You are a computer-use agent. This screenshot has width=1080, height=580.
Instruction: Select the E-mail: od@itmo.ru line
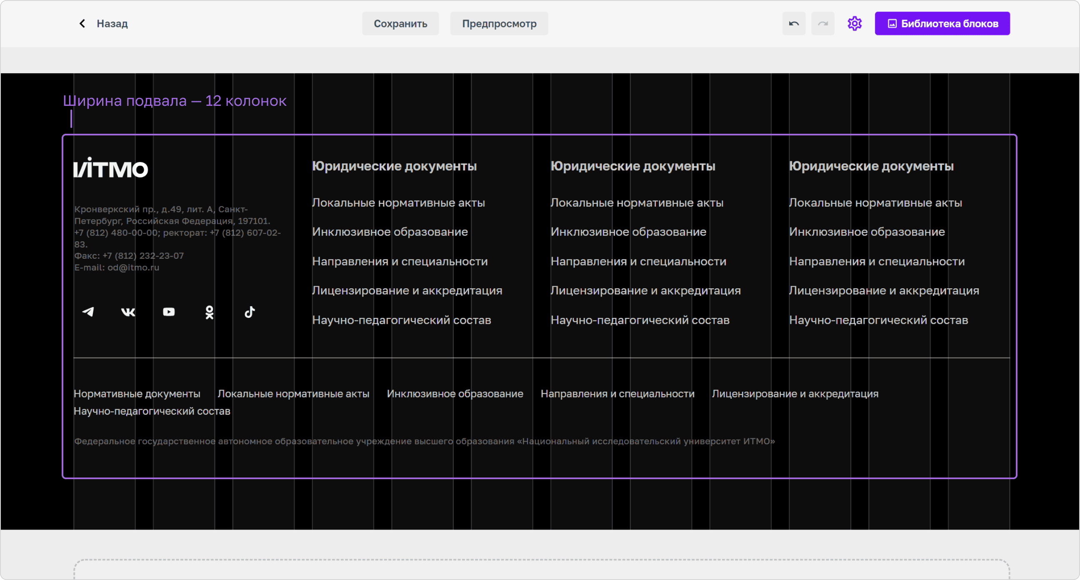pos(117,267)
